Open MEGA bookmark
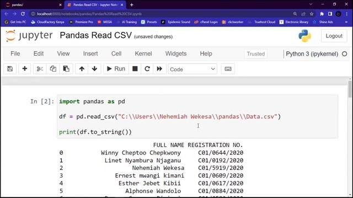Screen dimensions: 353x198 pyautogui.click(x=105, y=22)
